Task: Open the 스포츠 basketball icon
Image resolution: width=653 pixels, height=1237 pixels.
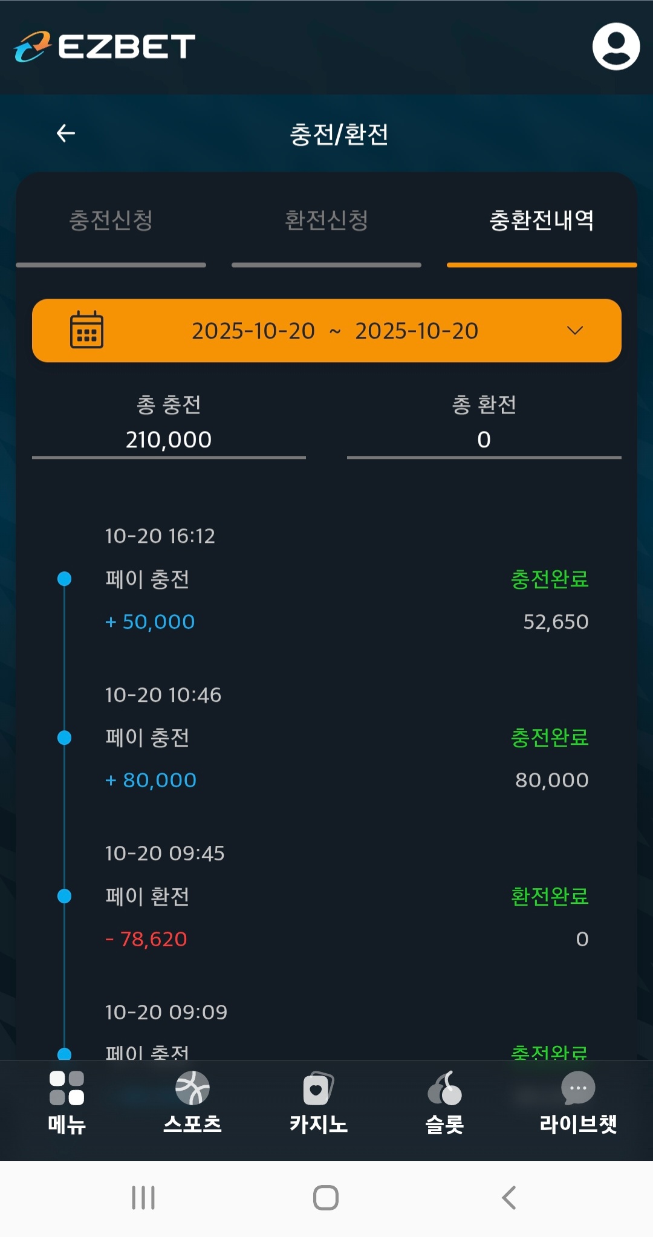Action: coord(192,1088)
